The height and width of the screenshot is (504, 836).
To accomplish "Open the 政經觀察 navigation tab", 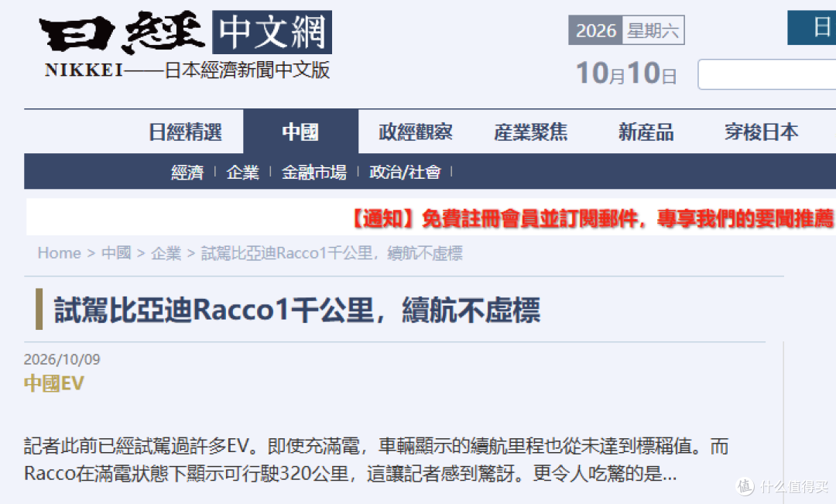I will (x=416, y=132).
